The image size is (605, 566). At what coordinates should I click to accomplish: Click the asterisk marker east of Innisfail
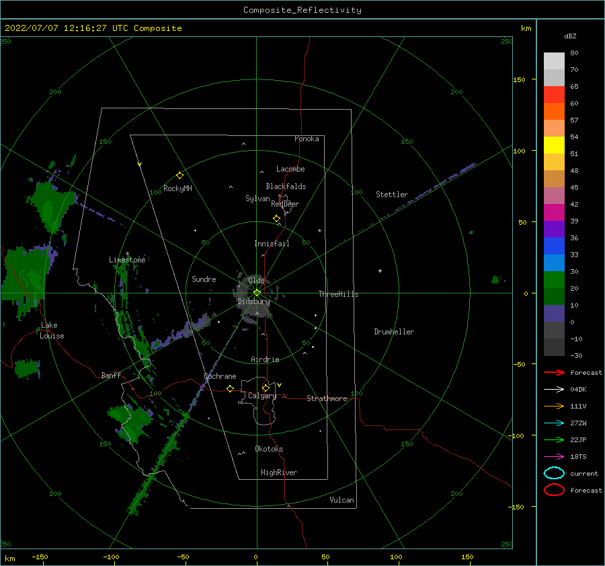(319, 231)
